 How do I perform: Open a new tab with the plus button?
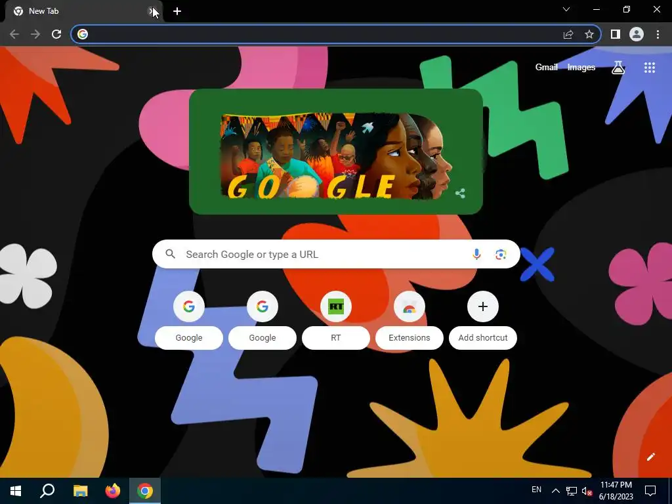[177, 11]
